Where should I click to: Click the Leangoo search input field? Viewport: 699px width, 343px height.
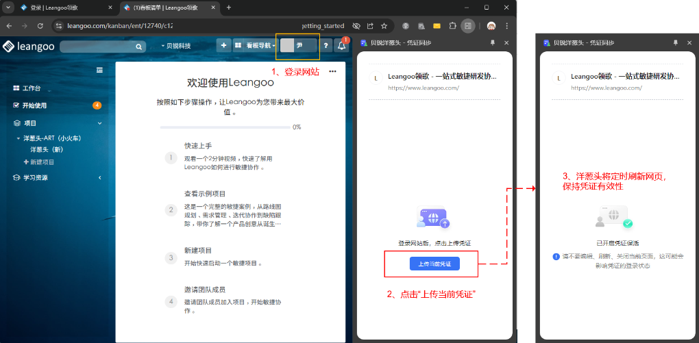pos(97,47)
